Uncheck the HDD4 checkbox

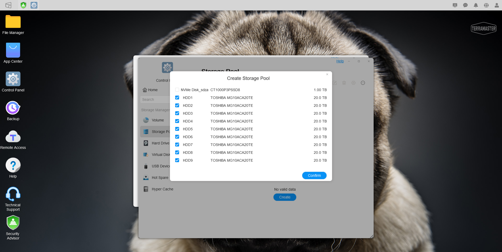[177, 121]
